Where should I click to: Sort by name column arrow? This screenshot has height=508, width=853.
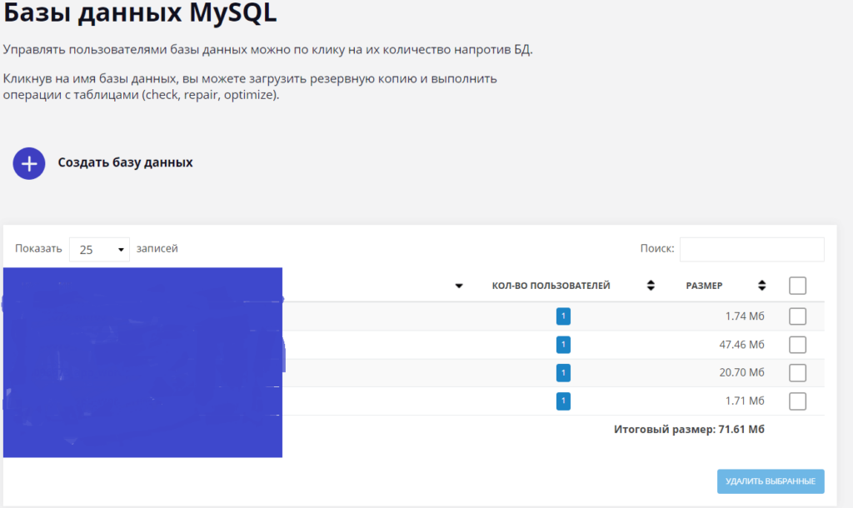coord(459,286)
